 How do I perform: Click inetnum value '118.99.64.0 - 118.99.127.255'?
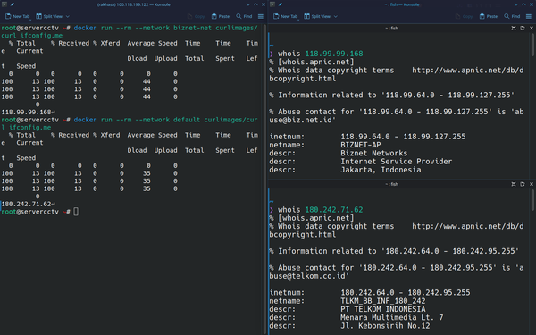[403, 137]
